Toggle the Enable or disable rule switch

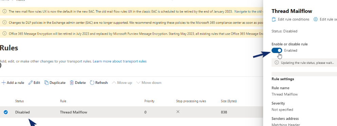click(277, 50)
